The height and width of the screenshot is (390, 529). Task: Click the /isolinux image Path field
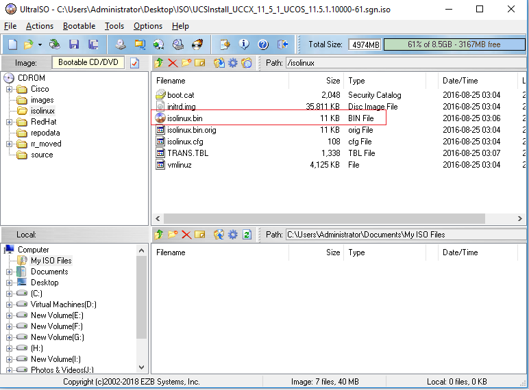pyautogui.click(x=406, y=63)
